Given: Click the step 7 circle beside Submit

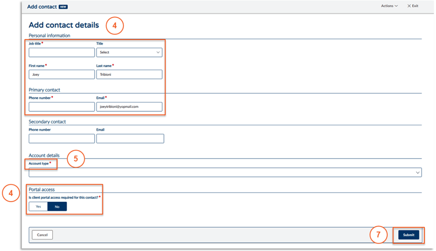Looking at the screenshot, I should pos(379,236).
